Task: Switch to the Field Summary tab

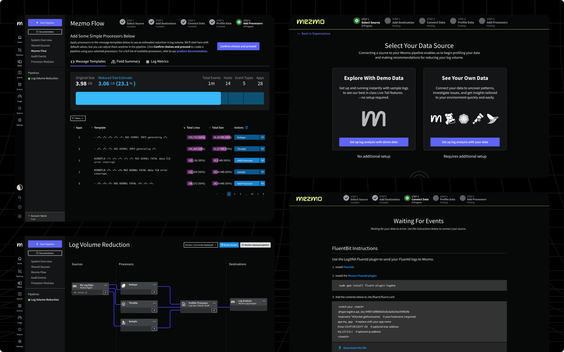Action: [126, 61]
